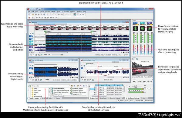Select the Paragraphic EQ plug-in

(76, 94)
